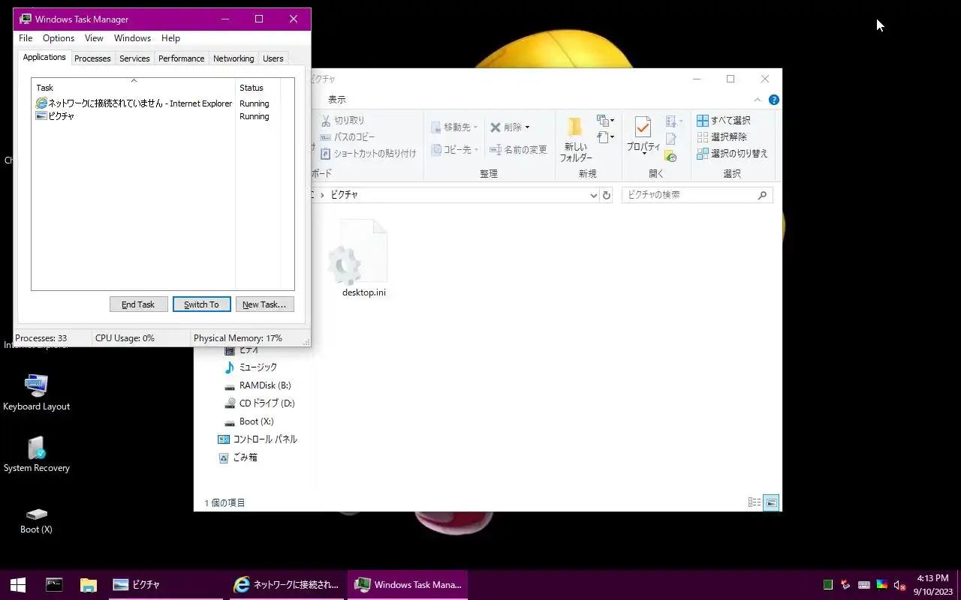Select the Applications tab

[44, 58]
